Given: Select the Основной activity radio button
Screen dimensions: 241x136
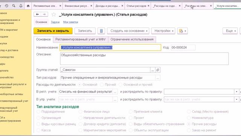Looking at the screenshot, I should pos(79,85).
